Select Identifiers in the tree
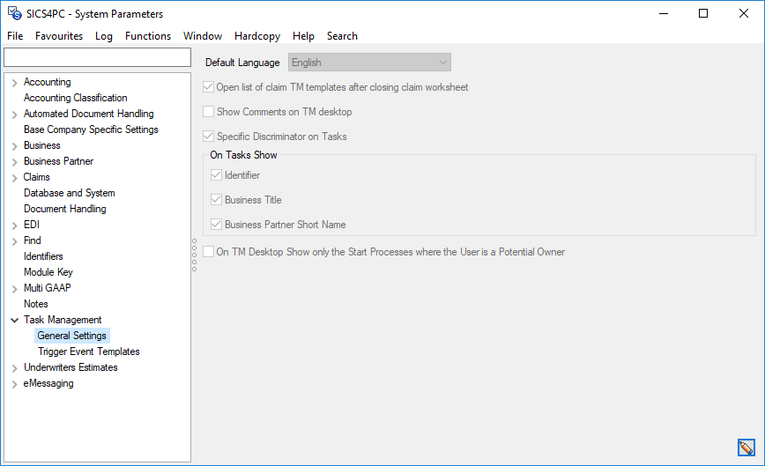 (43, 256)
